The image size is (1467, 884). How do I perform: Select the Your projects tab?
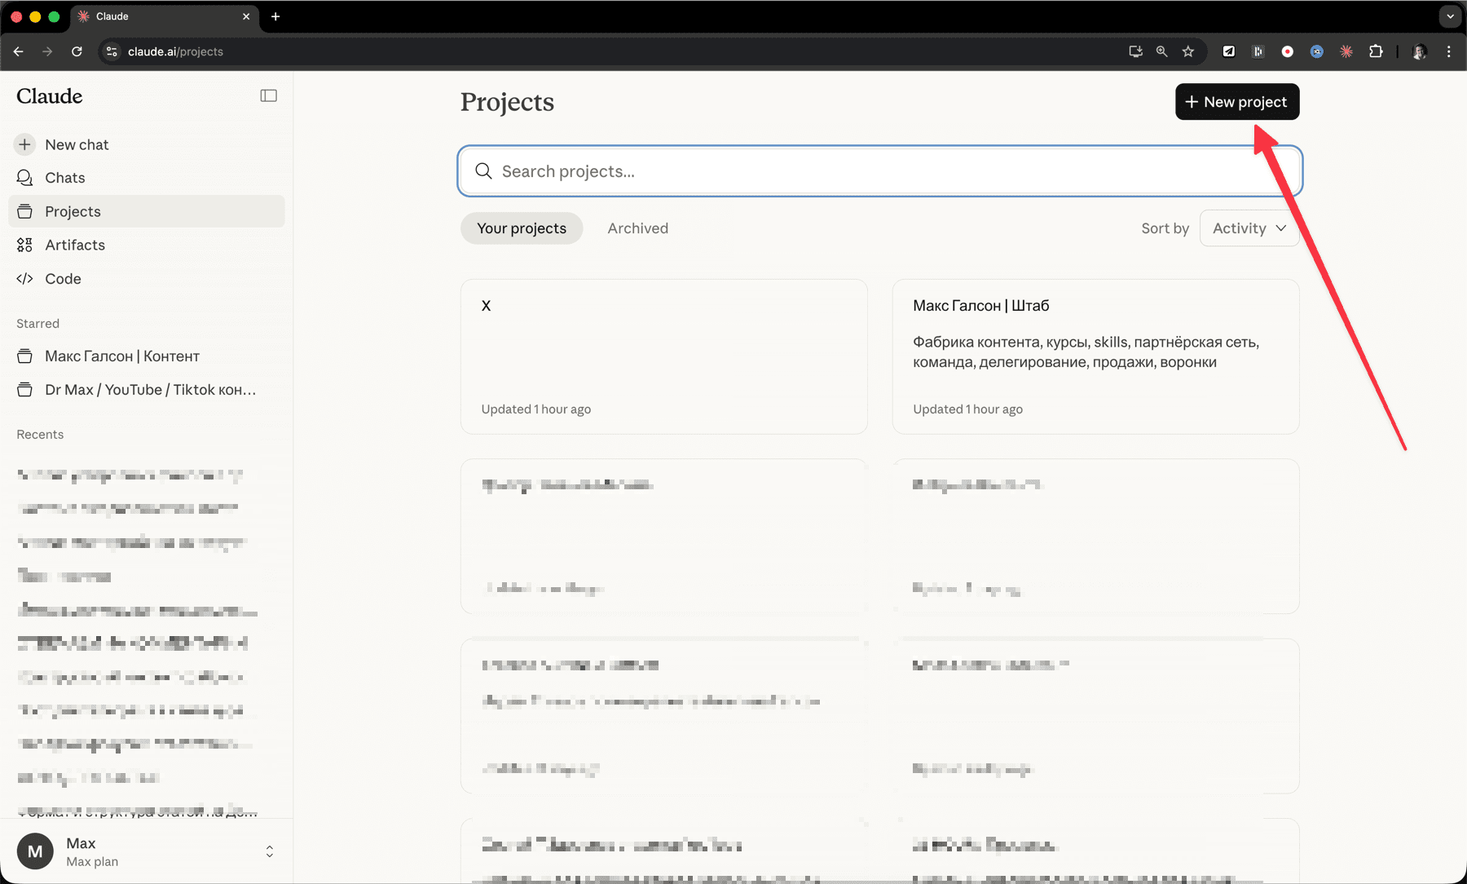coord(521,228)
